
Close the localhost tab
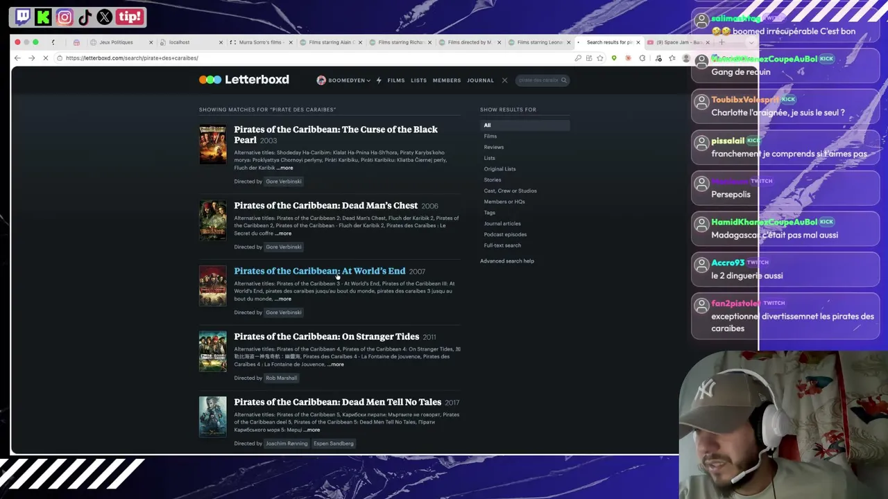tap(221, 42)
